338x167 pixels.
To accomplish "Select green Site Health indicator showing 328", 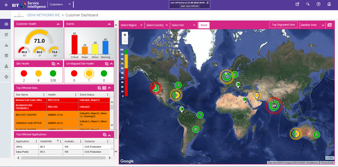I will pos(53,73).
